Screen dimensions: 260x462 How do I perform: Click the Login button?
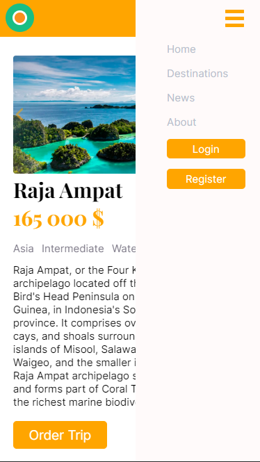click(x=206, y=149)
